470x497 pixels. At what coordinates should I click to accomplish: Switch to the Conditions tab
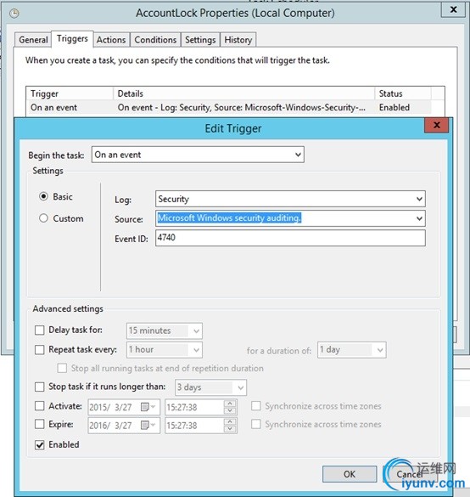[155, 40]
